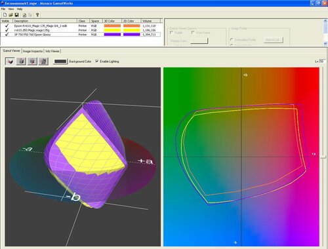Toggle visibility checkmark for rx610.d50.Magic profile
Image resolution: width=328 pixels, height=249 pixels.
(x=7, y=30)
